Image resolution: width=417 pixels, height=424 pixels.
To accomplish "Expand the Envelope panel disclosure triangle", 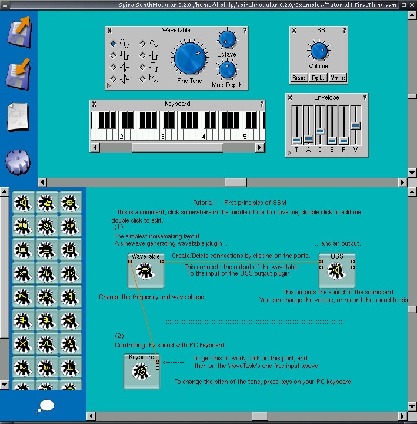I will [x=289, y=153].
